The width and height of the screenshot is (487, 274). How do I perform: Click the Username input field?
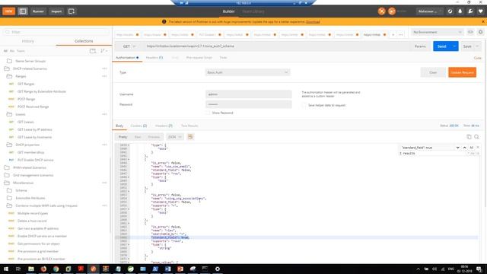pyautogui.click(x=249, y=94)
